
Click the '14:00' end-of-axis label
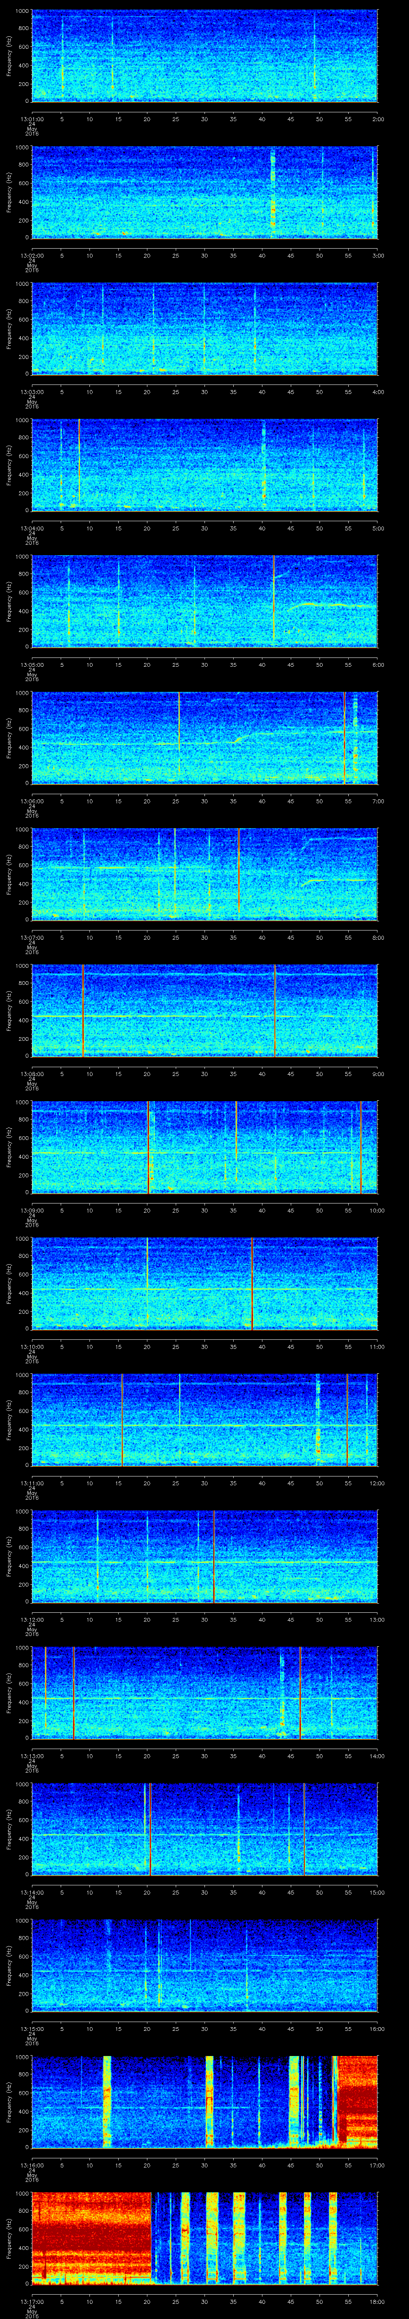point(377,1756)
